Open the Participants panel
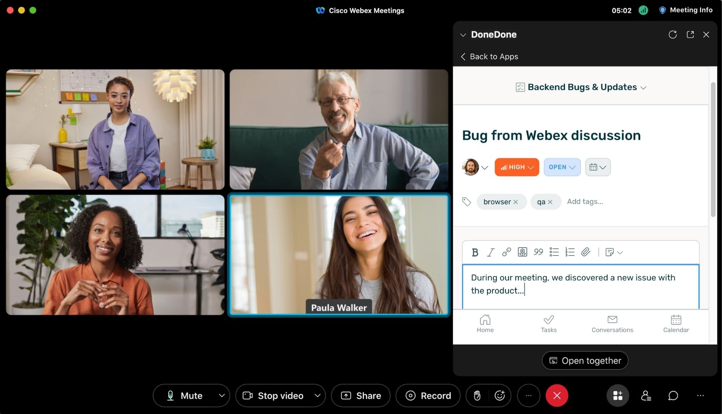This screenshot has height=414, width=722. (645, 395)
